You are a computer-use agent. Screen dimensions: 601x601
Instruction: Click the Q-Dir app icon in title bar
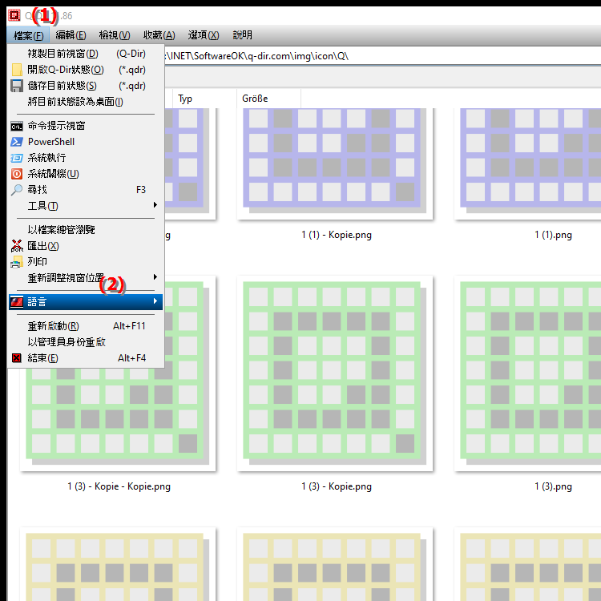(14, 15)
